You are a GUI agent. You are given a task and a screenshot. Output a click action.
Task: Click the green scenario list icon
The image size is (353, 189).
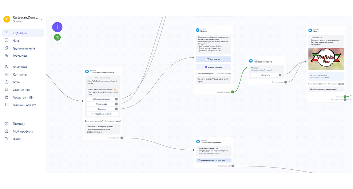(57, 37)
